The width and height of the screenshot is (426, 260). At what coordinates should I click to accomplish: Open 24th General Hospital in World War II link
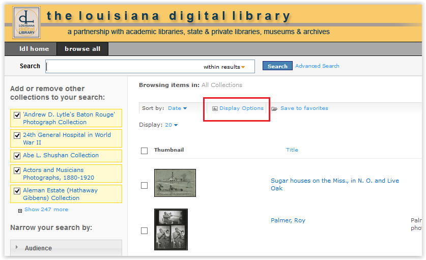pos(67,138)
